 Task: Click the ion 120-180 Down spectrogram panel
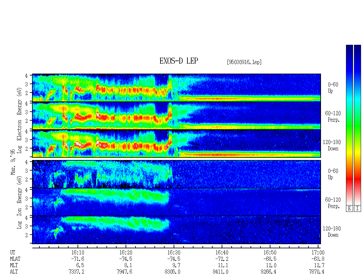coord(177,230)
